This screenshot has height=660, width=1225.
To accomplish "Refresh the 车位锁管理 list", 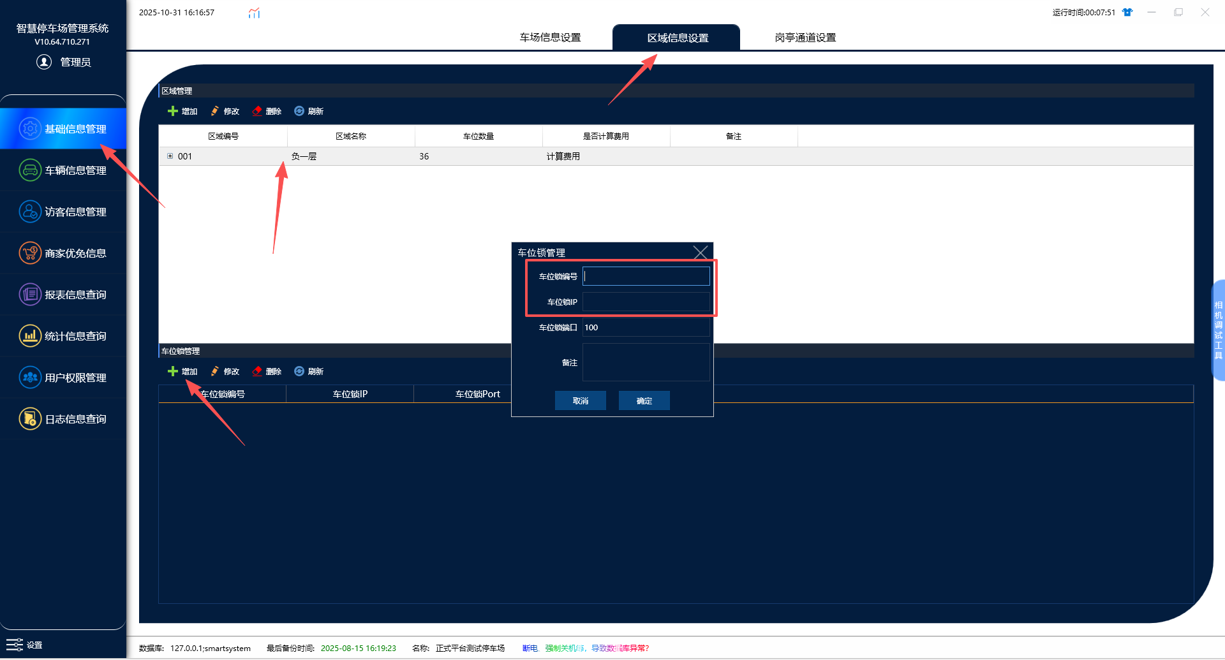I will coord(309,371).
